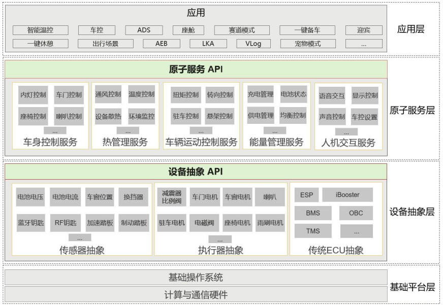This screenshot has width=443, height=307.
Task: Switch to the 设备抽象 API section
Action: 197,174
